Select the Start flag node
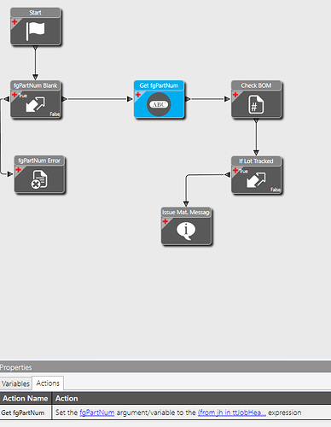Image resolution: width=331 pixels, height=427 pixels. (36, 26)
